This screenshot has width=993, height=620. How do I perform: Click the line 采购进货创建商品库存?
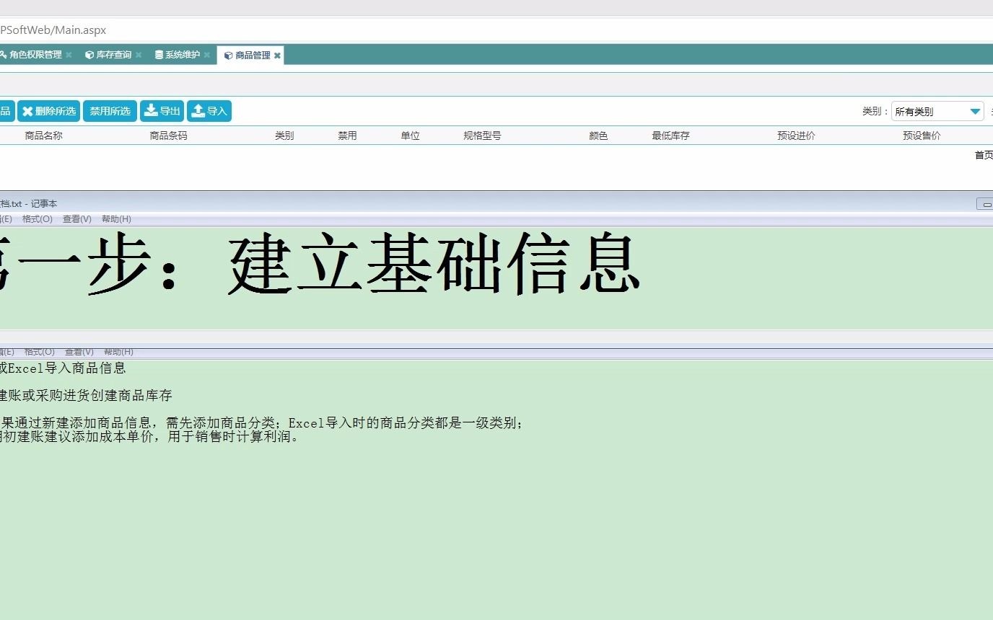click(x=86, y=395)
